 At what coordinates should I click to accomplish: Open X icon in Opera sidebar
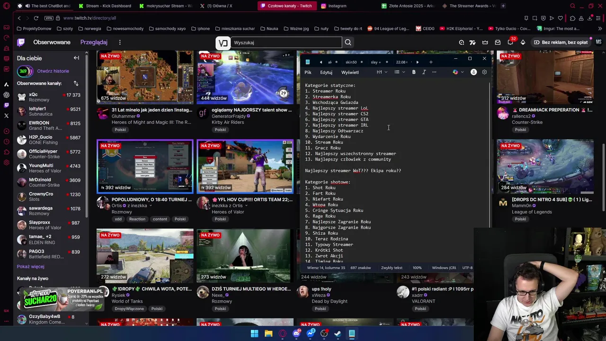tap(6, 116)
